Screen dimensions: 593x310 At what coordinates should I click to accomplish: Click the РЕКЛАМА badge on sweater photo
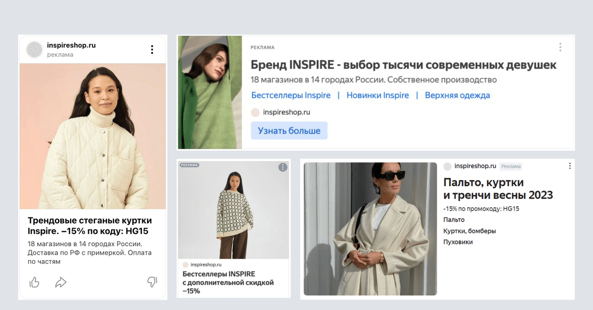point(189,165)
